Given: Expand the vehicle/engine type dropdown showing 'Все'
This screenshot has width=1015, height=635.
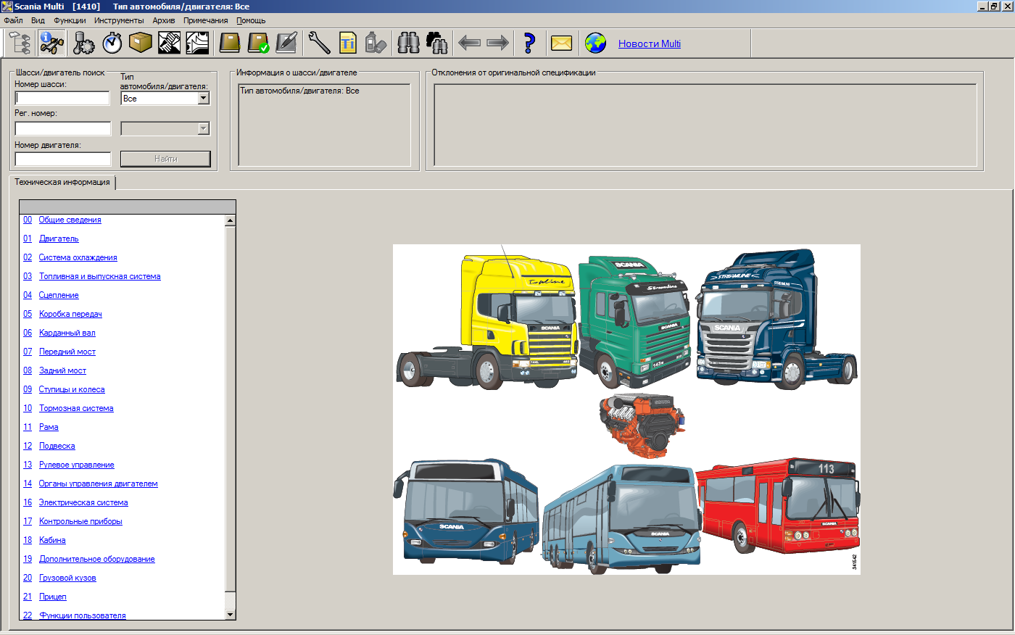Looking at the screenshot, I should point(204,98).
